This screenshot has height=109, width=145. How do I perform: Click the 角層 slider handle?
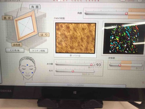[126, 13]
